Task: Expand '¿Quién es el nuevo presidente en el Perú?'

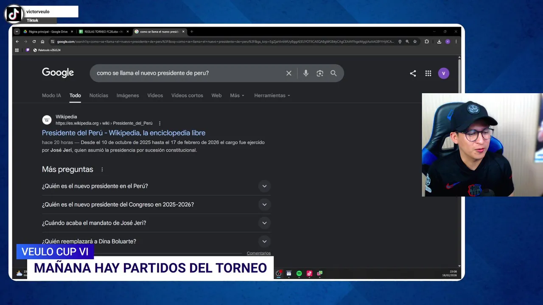Action: pos(156,186)
